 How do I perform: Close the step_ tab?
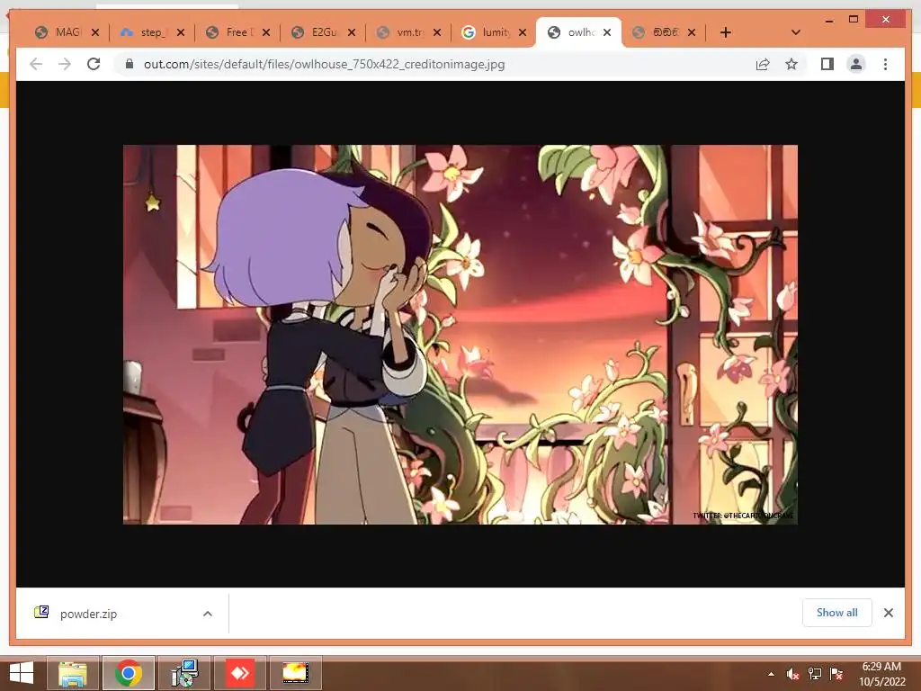tap(181, 32)
